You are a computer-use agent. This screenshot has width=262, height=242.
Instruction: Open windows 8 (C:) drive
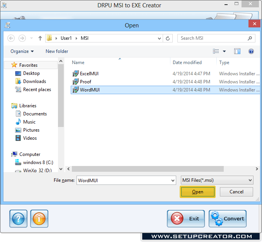pos(38,162)
